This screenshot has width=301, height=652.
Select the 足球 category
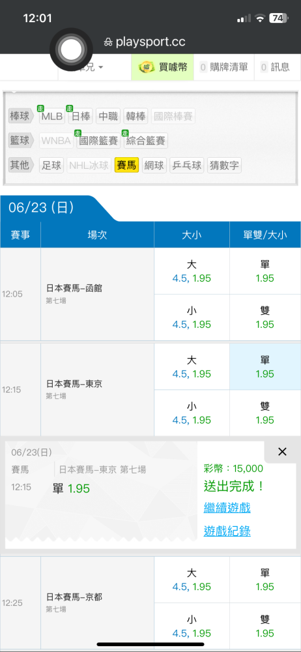[x=51, y=165]
